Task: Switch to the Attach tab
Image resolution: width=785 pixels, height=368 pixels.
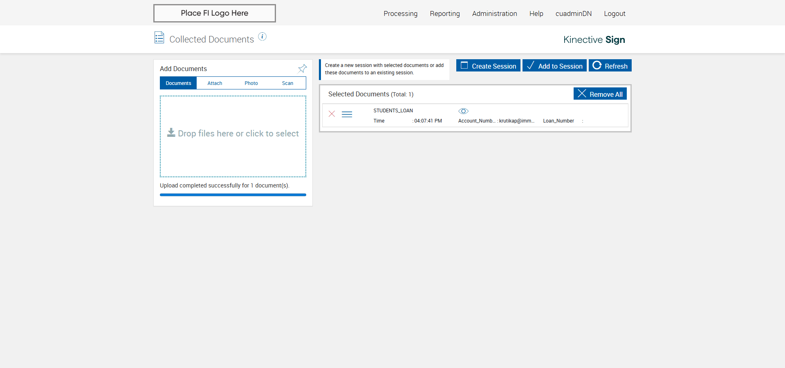Action: [x=215, y=83]
